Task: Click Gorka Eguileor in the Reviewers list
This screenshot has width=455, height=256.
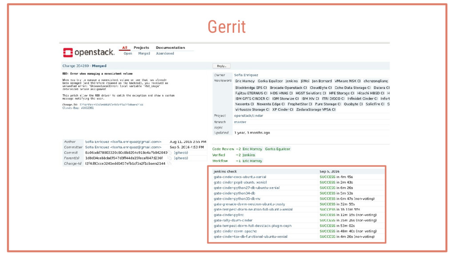Action: click(x=270, y=81)
